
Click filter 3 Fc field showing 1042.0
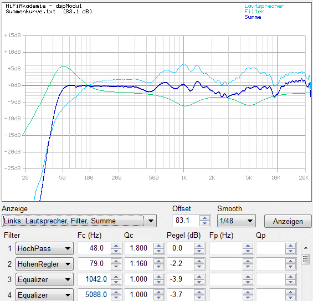94,279
